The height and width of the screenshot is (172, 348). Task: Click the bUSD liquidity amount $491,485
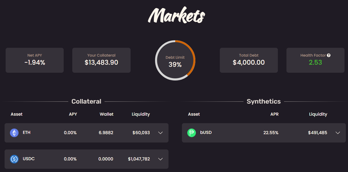[x=318, y=133]
